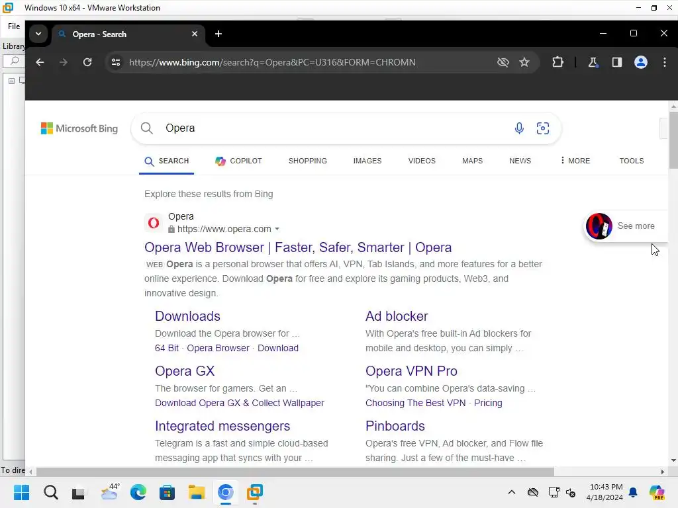Switch to the VIDEOS tab

(x=422, y=161)
